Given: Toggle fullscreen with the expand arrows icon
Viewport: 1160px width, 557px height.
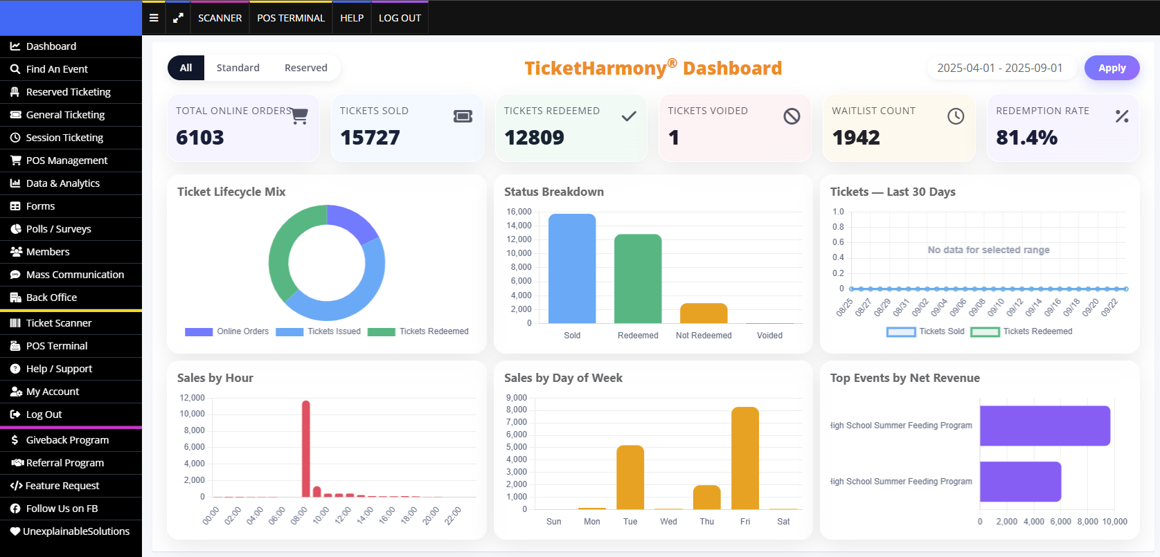Looking at the screenshot, I should (178, 18).
